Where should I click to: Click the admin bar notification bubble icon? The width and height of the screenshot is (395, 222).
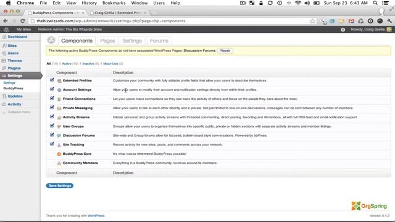(343, 30)
